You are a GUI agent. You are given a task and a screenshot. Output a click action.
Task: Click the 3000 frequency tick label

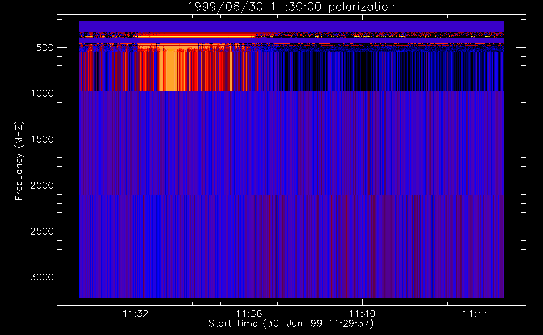42,277
